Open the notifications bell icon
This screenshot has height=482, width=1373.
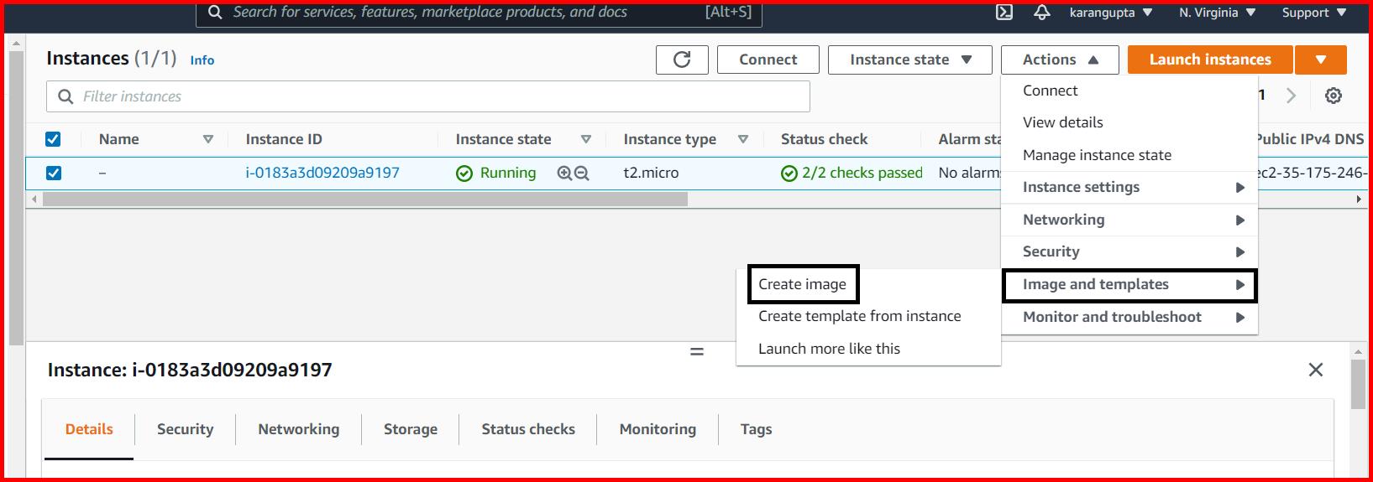[1042, 13]
